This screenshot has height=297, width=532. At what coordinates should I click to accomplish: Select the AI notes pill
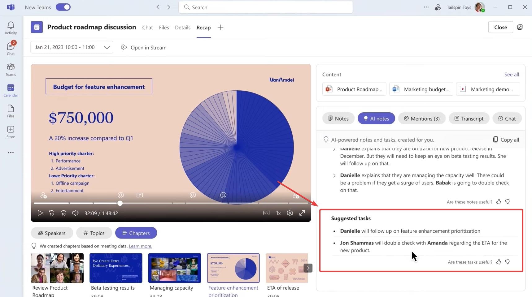[x=376, y=118]
